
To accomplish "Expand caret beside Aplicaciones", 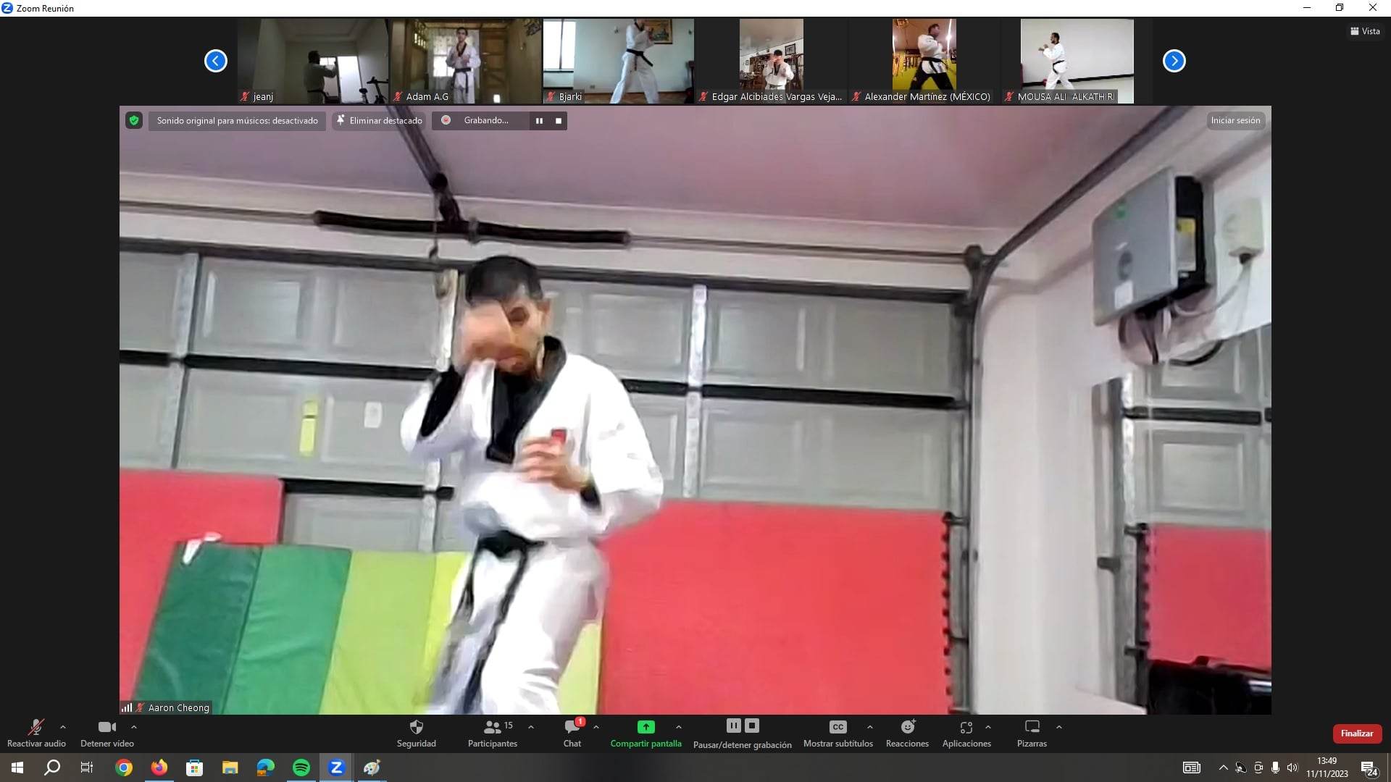I will pyautogui.click(x=988, y=727).
